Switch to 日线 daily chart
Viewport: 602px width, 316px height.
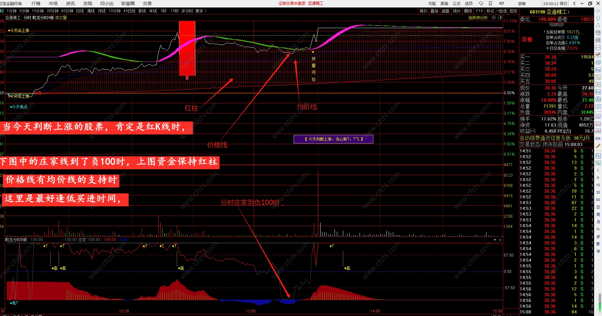pos(80,11)
